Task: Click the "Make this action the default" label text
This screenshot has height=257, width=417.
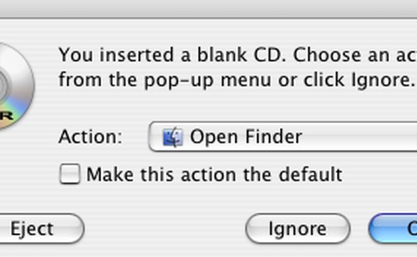Action: pyautogui.click(x=214, y=174)
